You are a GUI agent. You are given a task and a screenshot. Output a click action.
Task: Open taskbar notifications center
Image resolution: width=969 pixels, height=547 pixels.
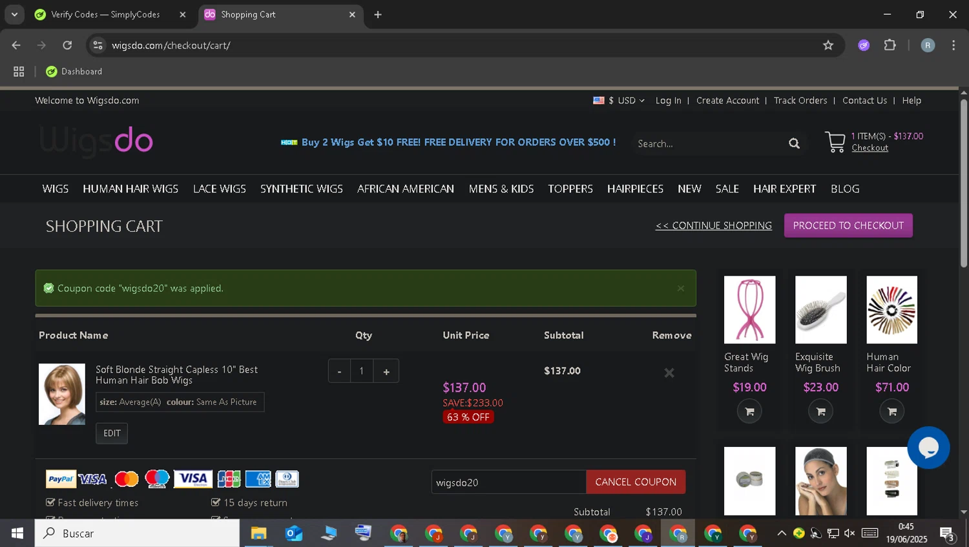click(948, 533)
